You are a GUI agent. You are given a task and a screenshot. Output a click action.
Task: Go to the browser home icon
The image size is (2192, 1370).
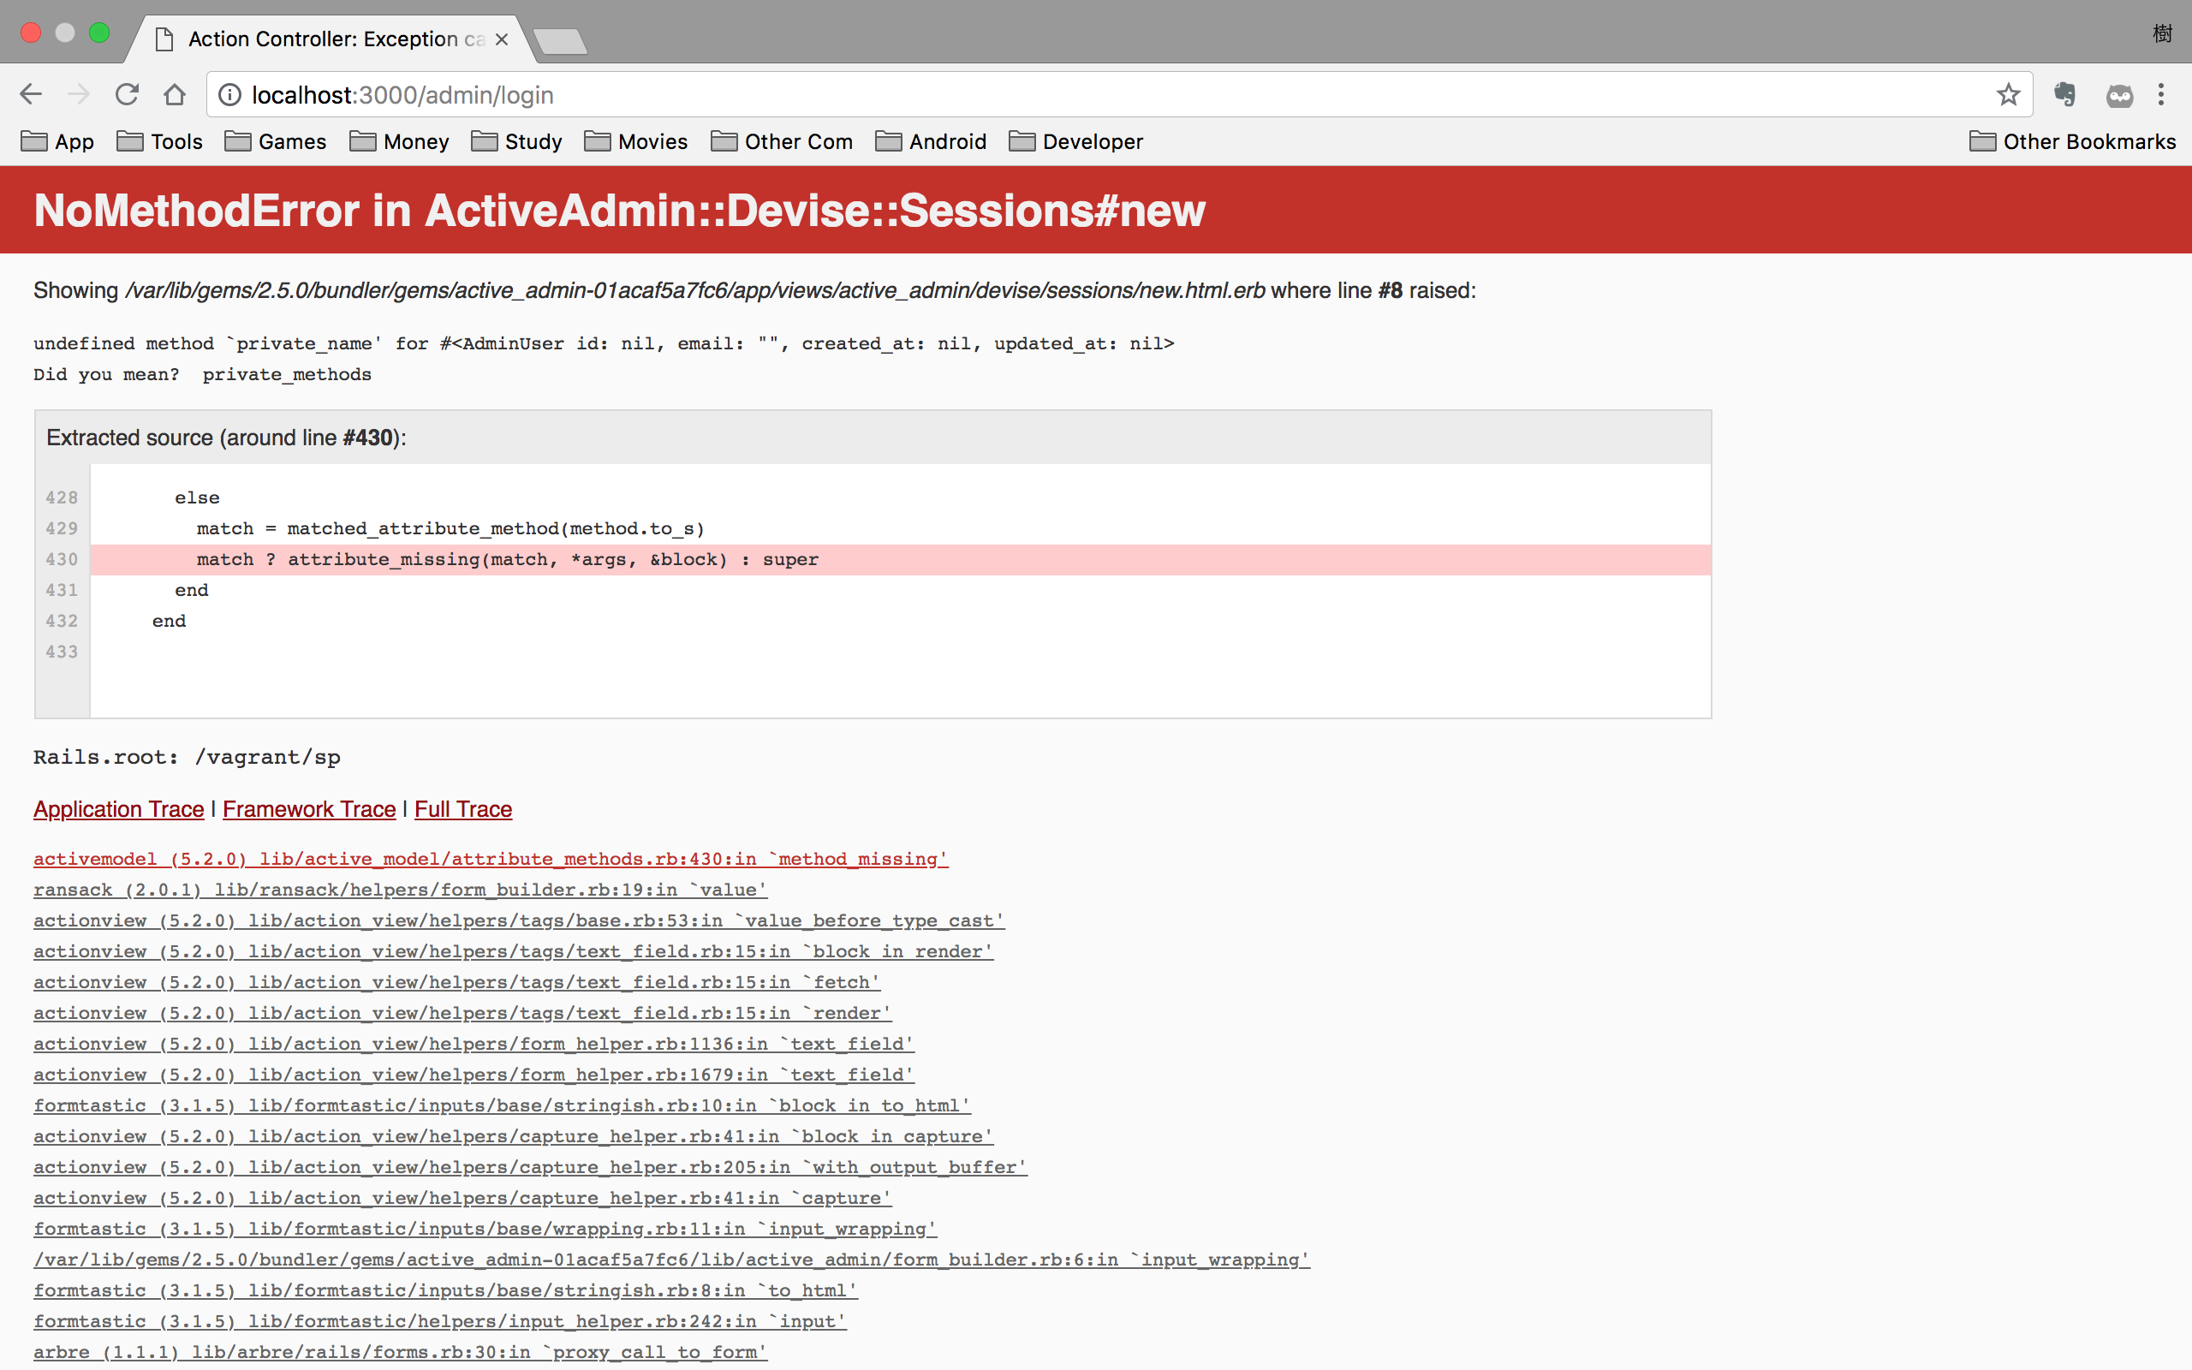[x=175, y=94]
